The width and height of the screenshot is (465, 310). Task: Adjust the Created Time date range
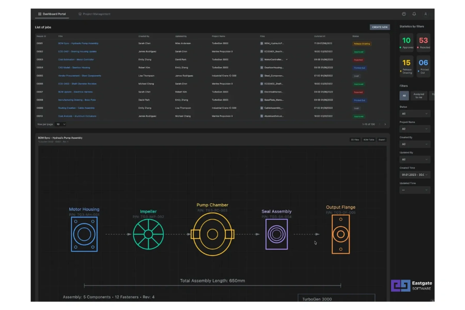click(x=415, y=175)
